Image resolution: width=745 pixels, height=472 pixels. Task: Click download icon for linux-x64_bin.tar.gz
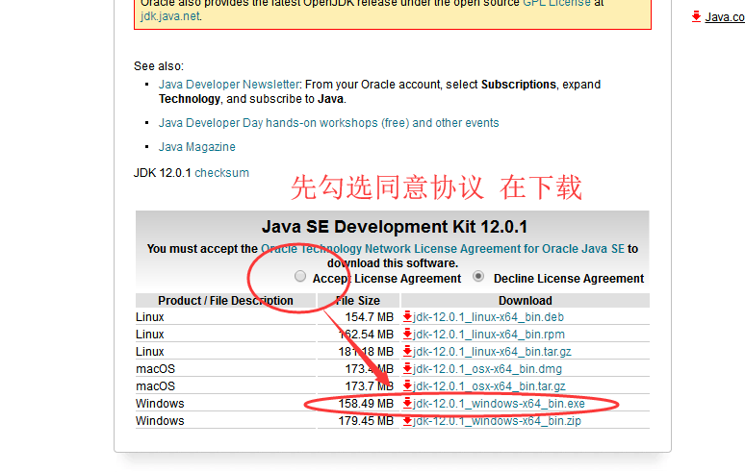(x=407, y=351)
